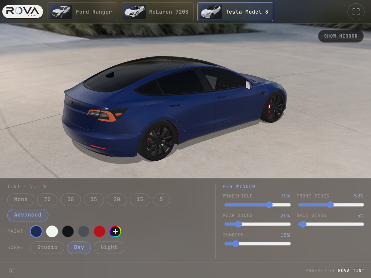Choose navy blue paint swatch

36,231
